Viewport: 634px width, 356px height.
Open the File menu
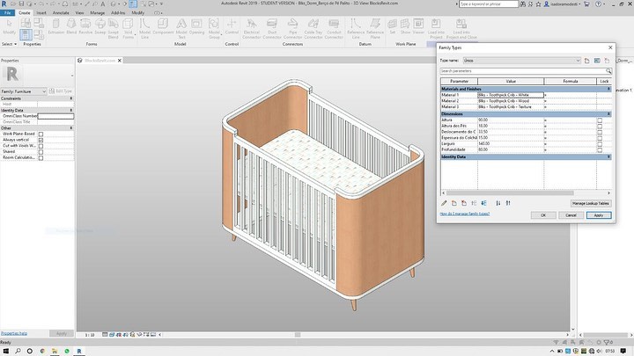pyautogui.click(x=7, y=12)
